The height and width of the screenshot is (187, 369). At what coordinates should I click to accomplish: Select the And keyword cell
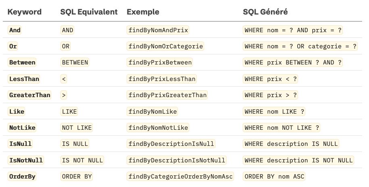coord(15,30)
